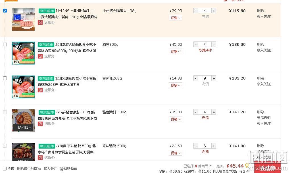This screenshot has height=173, width=290.
Task: Increase quantity of 香辣味268g sausage
Action: coord(214,78)
